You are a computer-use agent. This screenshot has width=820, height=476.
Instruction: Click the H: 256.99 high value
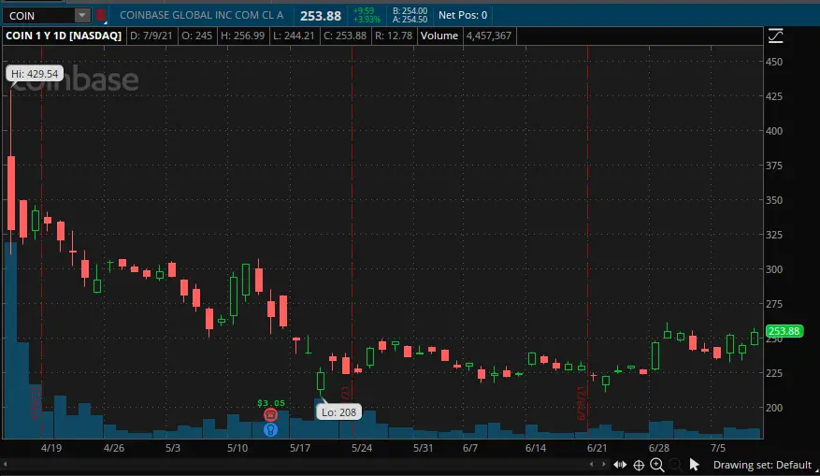click(x=242, y=36)
